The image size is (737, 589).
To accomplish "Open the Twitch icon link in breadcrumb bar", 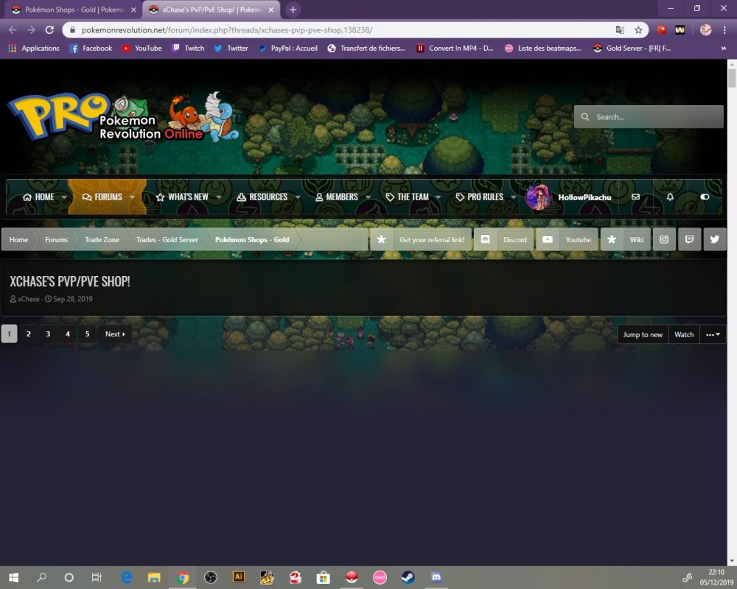I will 689,239.
